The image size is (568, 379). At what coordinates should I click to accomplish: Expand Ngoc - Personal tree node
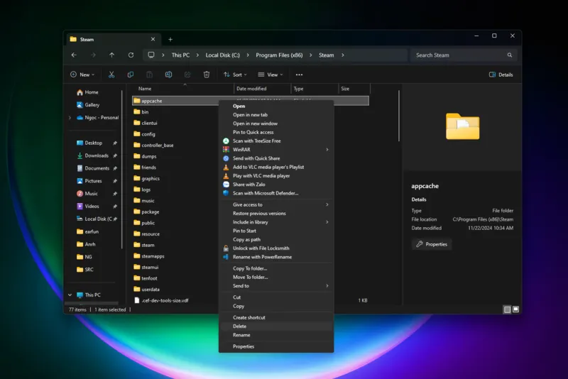click(x=70, y=117)
